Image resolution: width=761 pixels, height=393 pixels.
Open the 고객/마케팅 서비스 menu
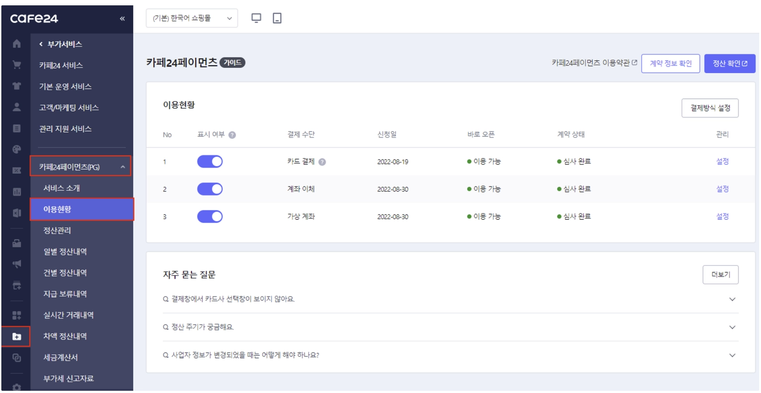click(69, 108)
